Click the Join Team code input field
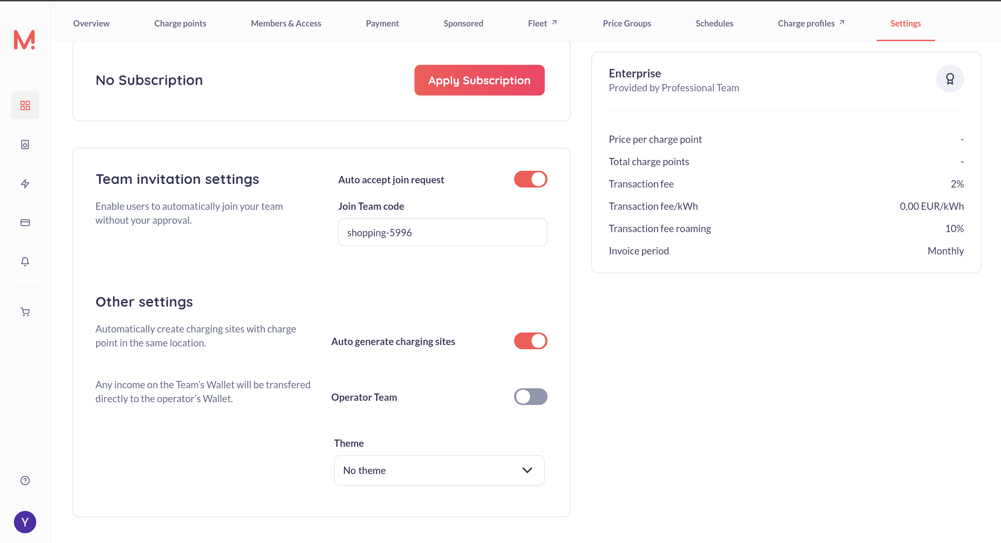This screenshot has width=1001, height=543. (x=442, y=232)
